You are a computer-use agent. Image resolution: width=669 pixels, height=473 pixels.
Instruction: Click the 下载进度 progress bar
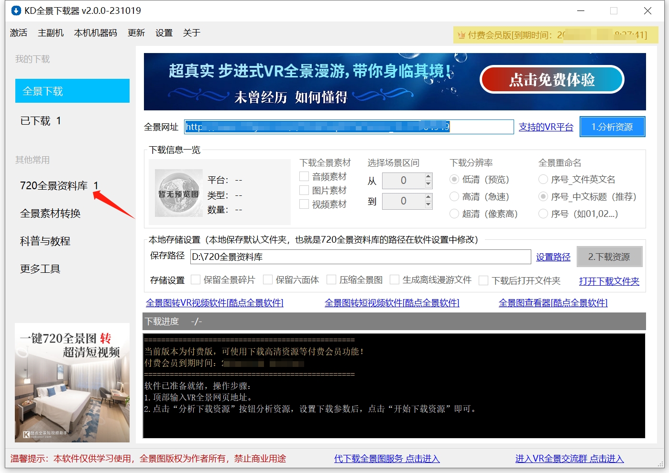pos(395,321)
